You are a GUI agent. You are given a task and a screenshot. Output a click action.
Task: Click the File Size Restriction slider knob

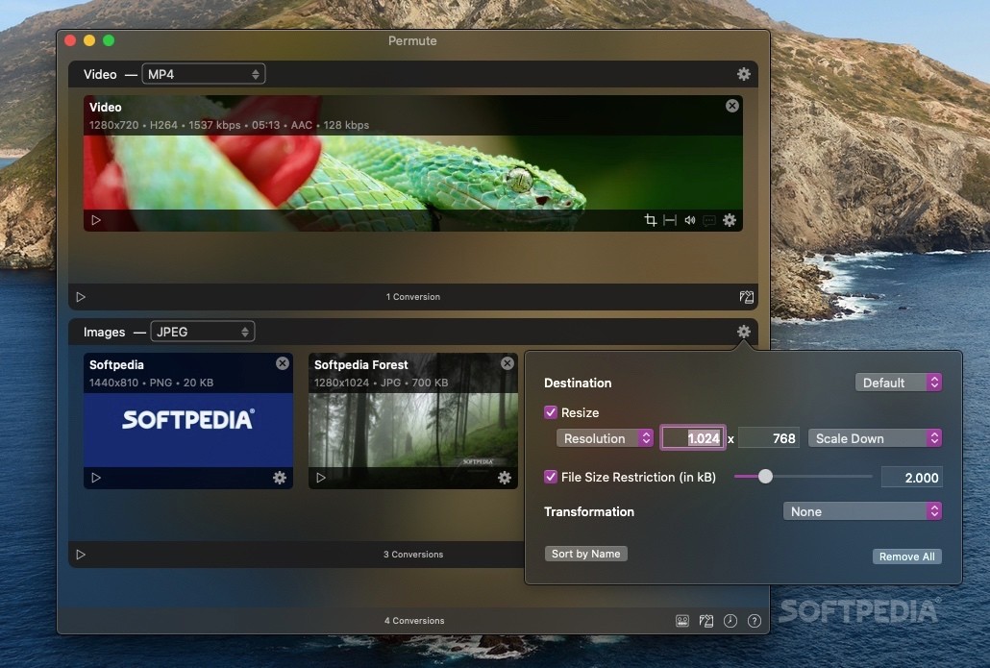765,476
